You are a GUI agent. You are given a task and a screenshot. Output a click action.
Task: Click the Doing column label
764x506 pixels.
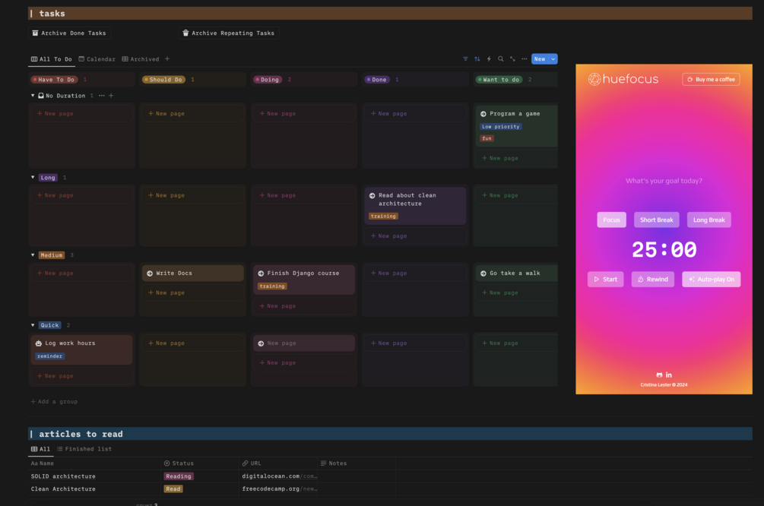coord(268,79)
